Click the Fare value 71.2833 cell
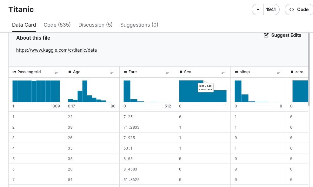This screenshot has width=313, height=187. (x=131, y=127)
